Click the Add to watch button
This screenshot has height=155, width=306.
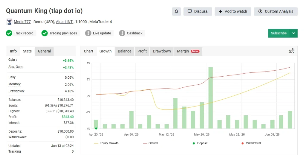(233, 12)
